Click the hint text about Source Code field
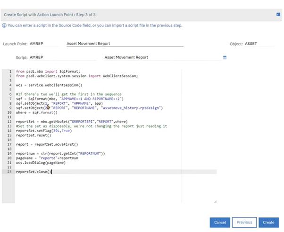Image resolution: width=284 pixels, height=232 pixels. pos(95,25)
